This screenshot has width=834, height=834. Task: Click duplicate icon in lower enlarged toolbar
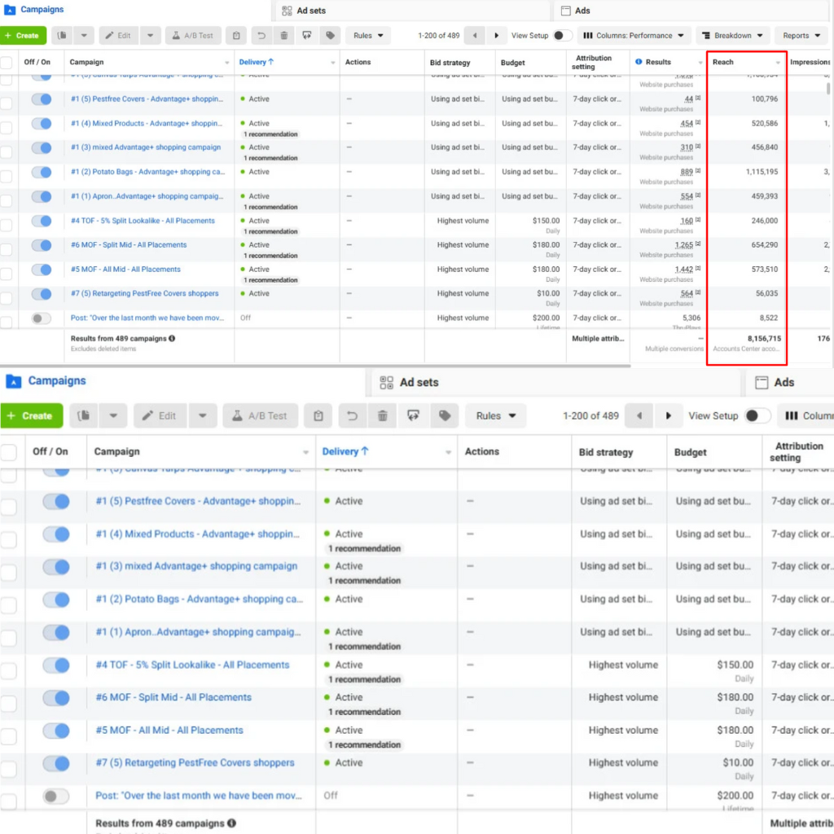coord(84,416)
